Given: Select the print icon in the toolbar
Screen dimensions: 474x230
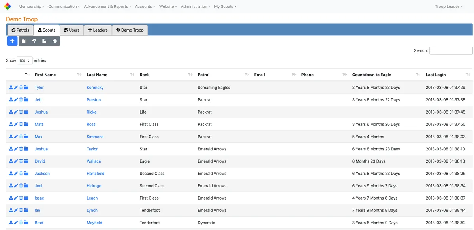Looking at the screenshot, I should click(x=55, y=41).
